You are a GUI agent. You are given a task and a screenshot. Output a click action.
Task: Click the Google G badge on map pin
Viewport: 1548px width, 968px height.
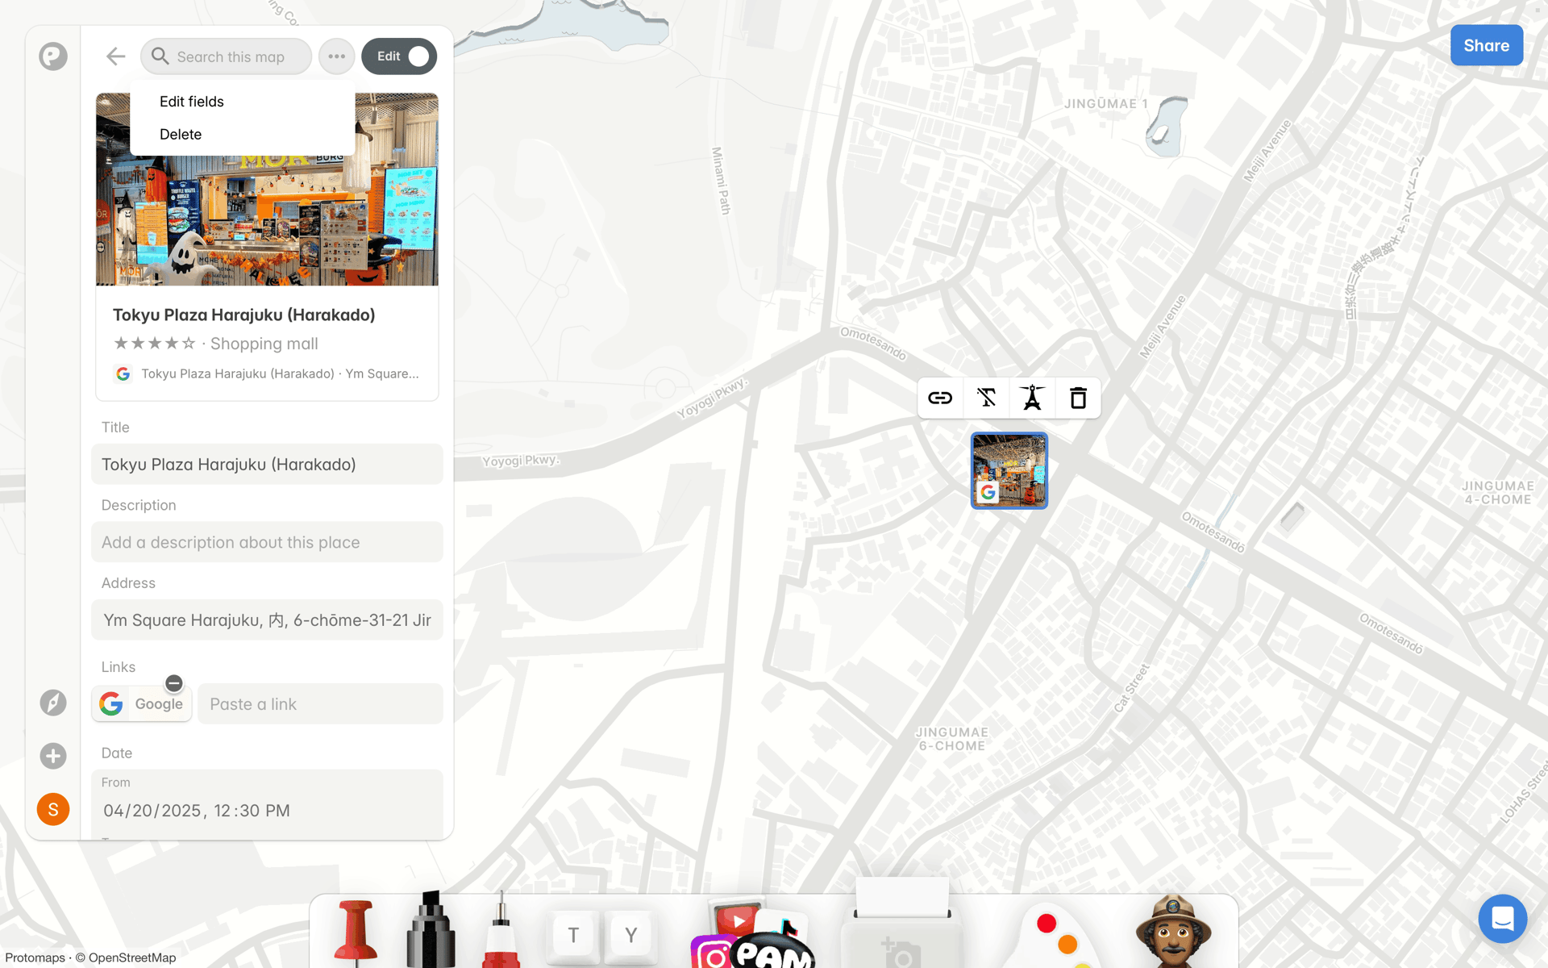click(x=988, y=492)
